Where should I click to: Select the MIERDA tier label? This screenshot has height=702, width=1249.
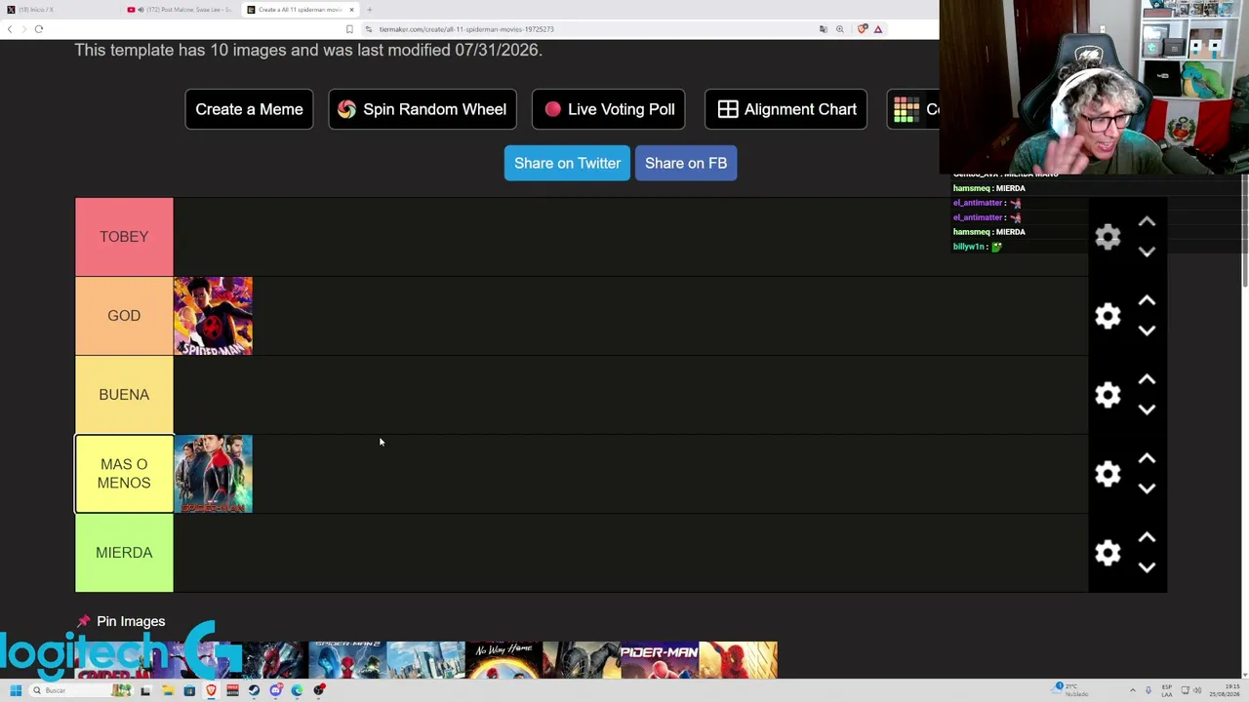tap(124, 553)
